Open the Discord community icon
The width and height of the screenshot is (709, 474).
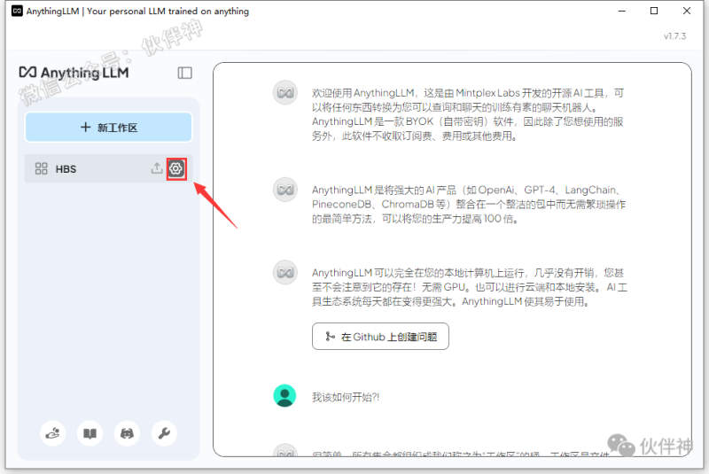tap(127, 433)
